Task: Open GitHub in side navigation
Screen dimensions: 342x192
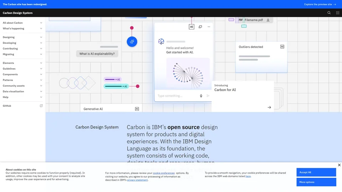Action: pyautogui.click(x=23, y=106)
